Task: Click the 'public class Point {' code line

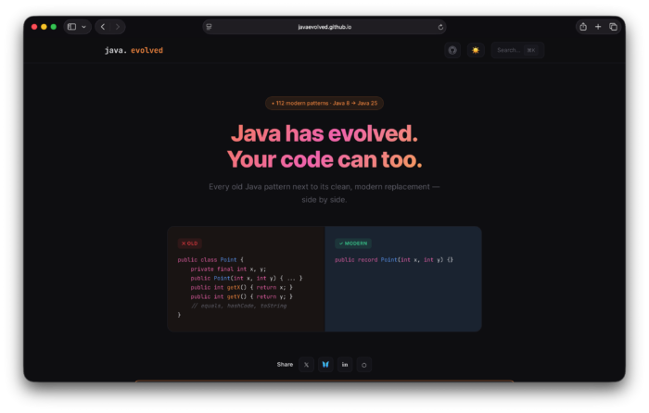Action: click(x=210, y=260)
